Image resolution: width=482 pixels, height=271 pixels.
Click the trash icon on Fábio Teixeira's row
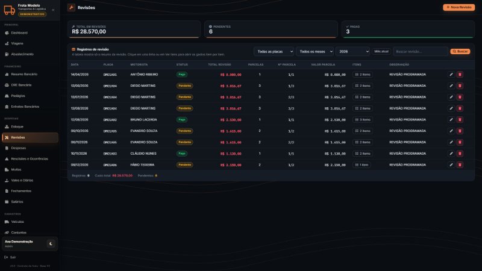click(460, 165)
